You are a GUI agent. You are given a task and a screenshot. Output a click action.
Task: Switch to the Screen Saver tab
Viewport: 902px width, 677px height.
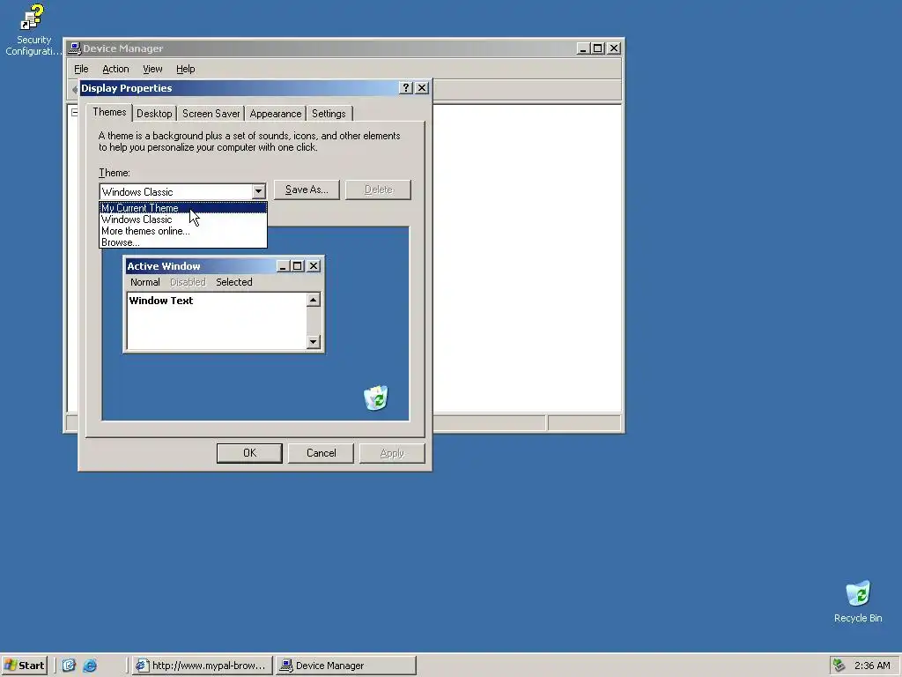click(211, 114)
